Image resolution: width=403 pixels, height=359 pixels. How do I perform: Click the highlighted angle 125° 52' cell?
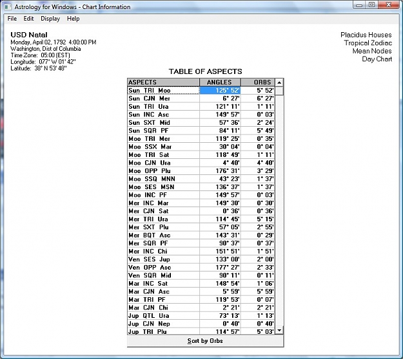[220, 91]
